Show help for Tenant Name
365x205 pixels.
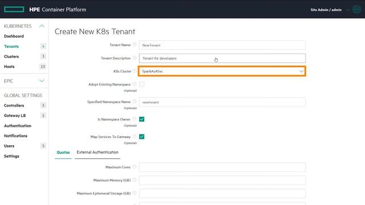tap(135, 44)
